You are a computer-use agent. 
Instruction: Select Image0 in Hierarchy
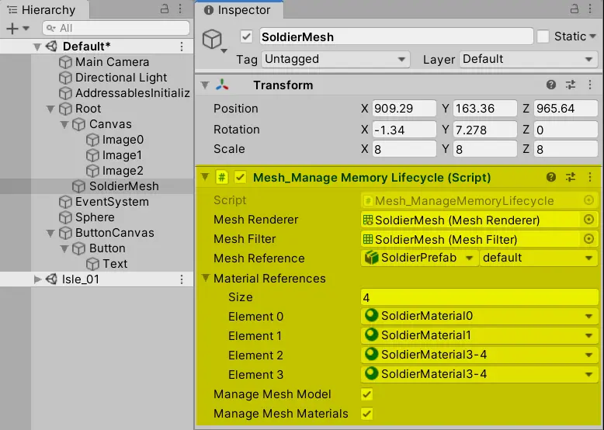pyautogui.click(x=123, y=140)
